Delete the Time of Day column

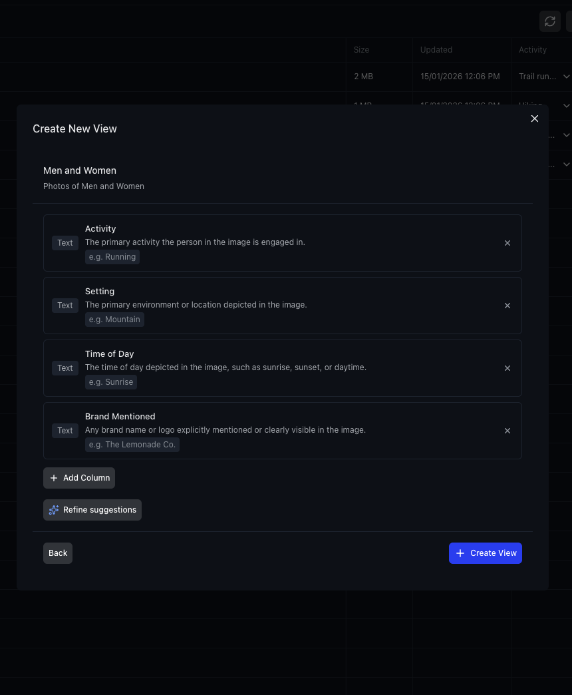click(x=507, y=368)
